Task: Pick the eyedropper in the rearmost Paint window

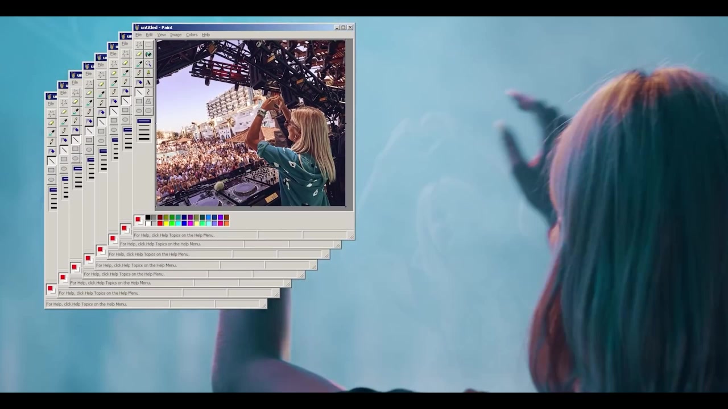Action: coord(51,132)
